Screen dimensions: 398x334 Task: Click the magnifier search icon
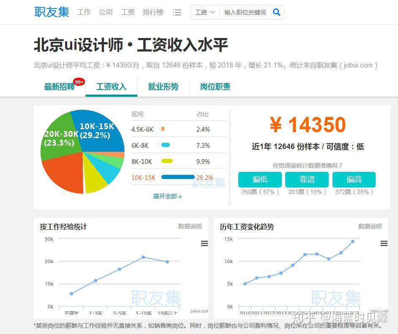(276, 12)
